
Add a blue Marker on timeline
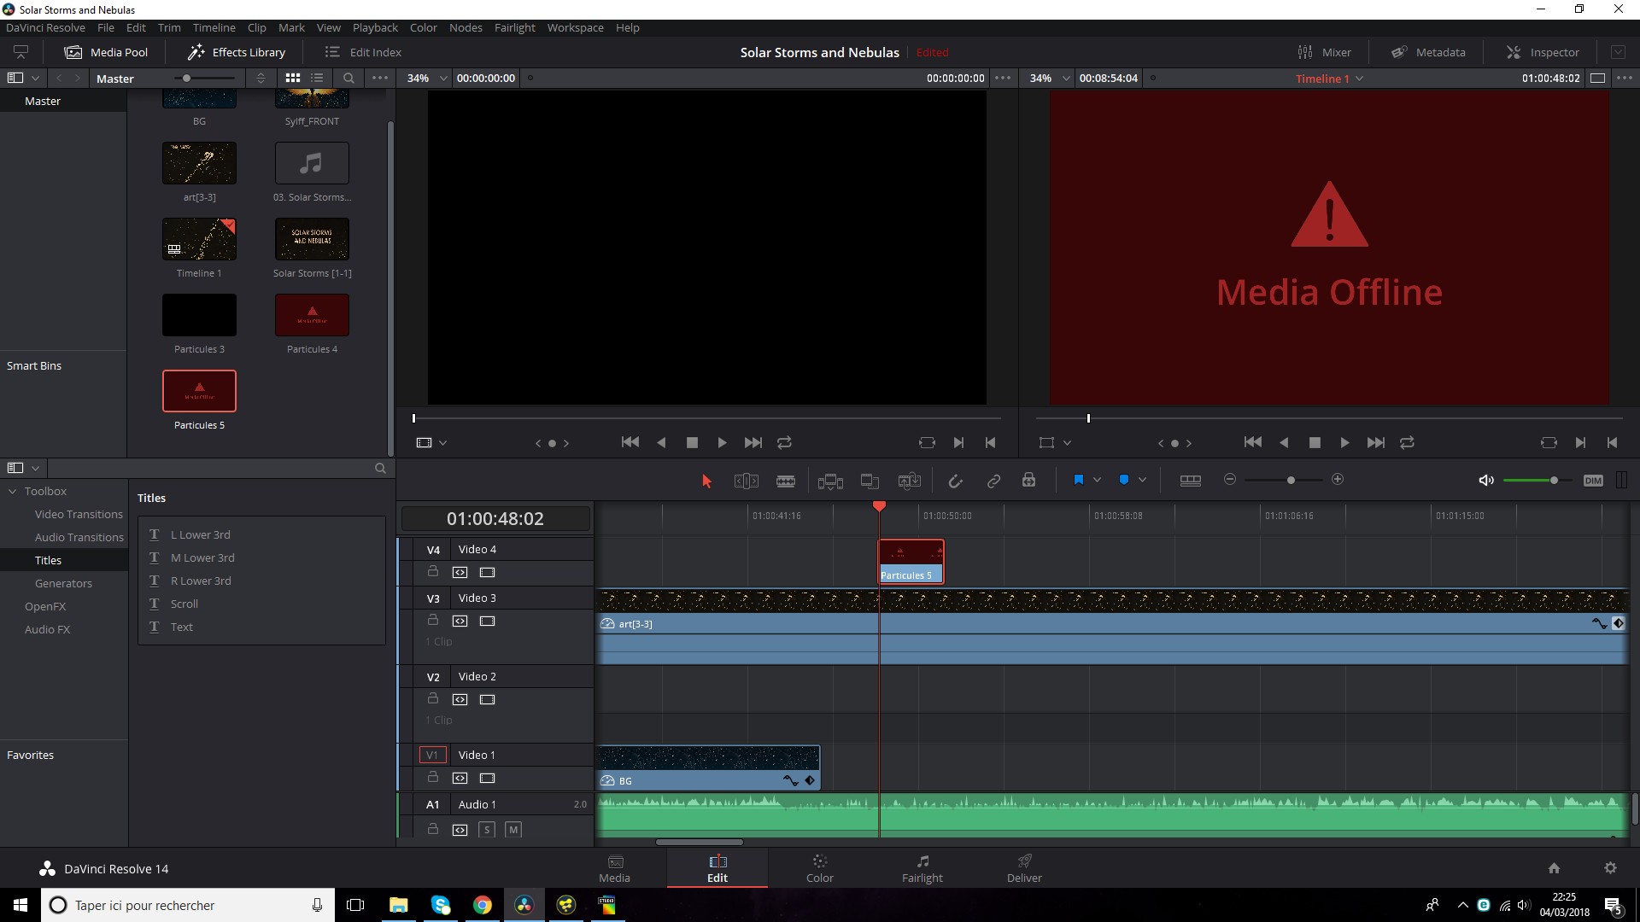pos(1124,480)
